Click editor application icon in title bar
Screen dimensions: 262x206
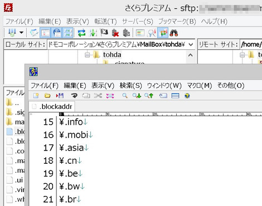click(x=33, y=72)
